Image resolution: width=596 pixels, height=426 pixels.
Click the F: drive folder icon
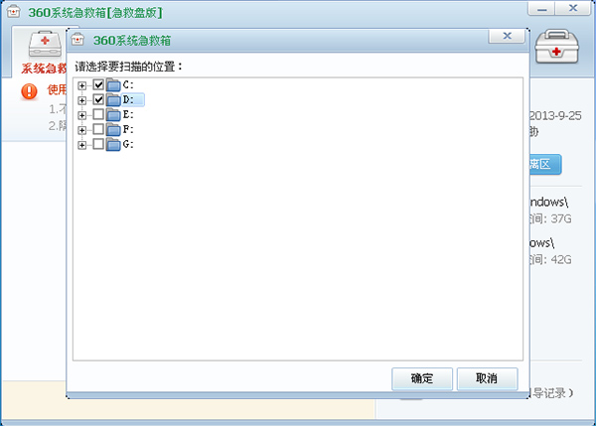coord(113,129)
